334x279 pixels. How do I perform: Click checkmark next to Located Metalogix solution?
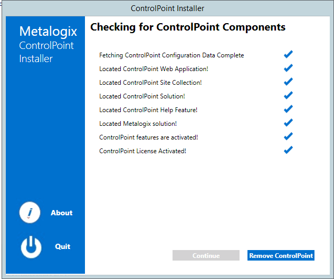point(288,123)
